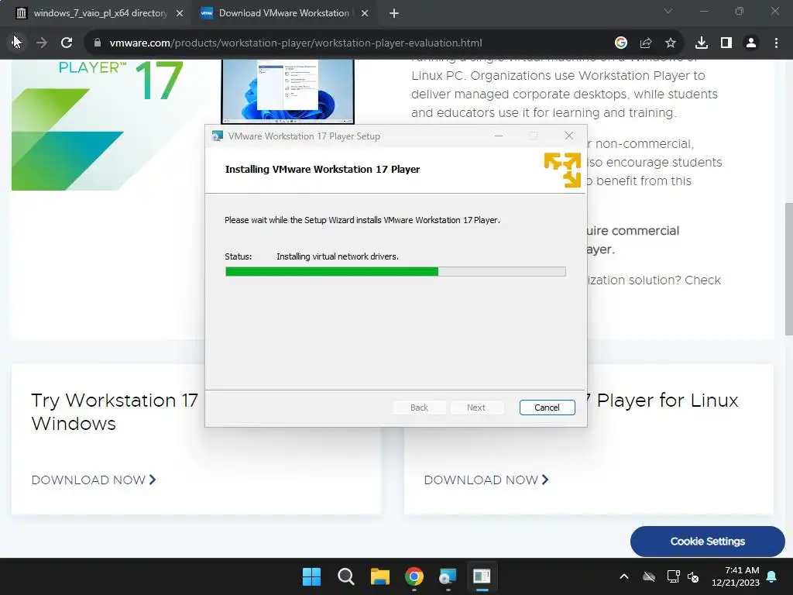Click the page vertical scrollbar thumb
The image size is (793, 595).
788,269
